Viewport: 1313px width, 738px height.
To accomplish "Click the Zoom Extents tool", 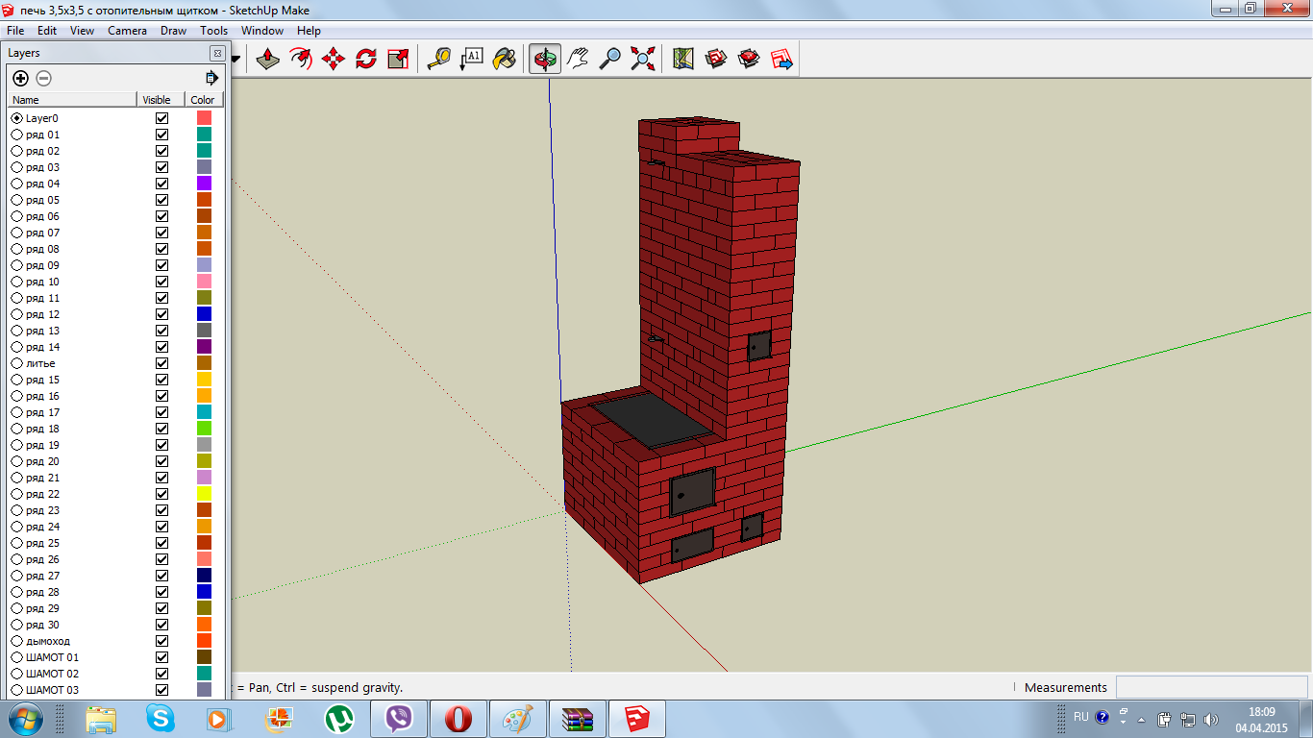I will coord(642,60).
